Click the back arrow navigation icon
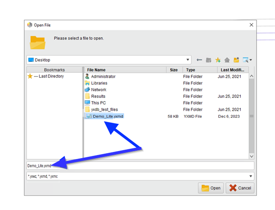 coord(199,60)
